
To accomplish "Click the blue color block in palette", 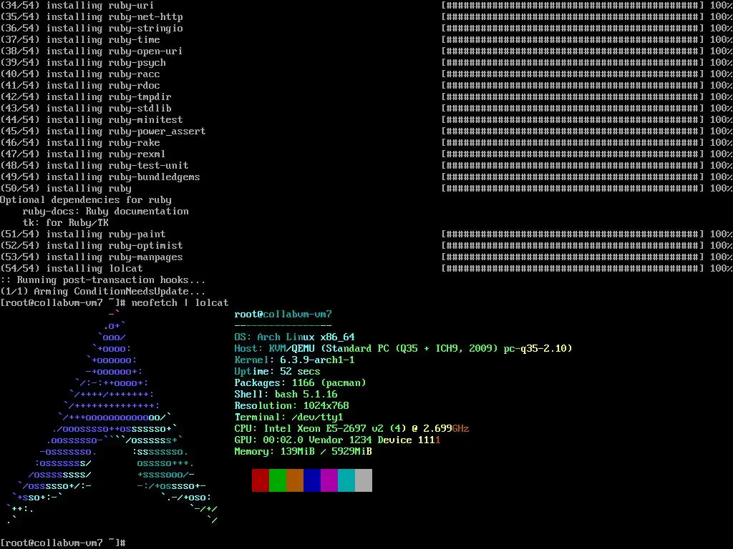I will (x=312, y=480).
